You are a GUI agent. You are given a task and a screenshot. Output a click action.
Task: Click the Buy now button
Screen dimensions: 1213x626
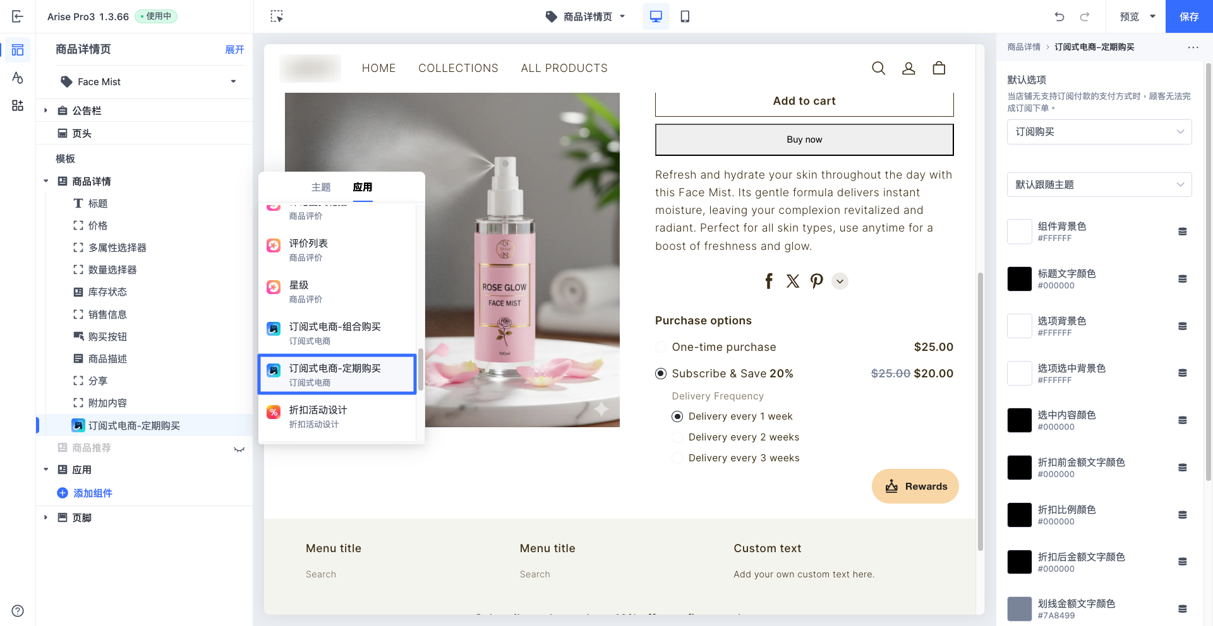pos(804,139)
